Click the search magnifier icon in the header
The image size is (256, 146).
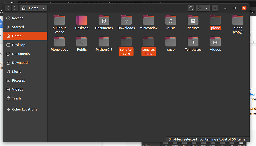coord(191,8)
